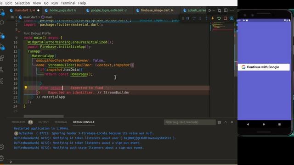Close the unsaved main.dart tab via its dot
Viewport: 294px width, 165px height.
38,10
